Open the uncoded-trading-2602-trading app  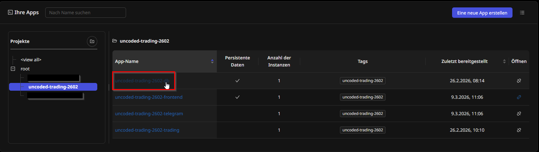[x=147, y=130]
